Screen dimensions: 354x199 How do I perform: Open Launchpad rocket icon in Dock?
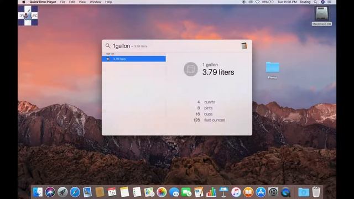pyautogui.click(x=63, y=192)
